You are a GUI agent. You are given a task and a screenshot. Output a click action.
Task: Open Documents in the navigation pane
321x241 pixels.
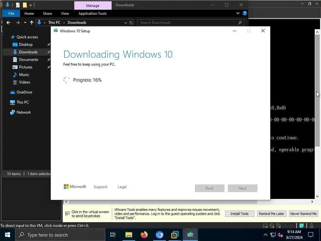(29, 60)
